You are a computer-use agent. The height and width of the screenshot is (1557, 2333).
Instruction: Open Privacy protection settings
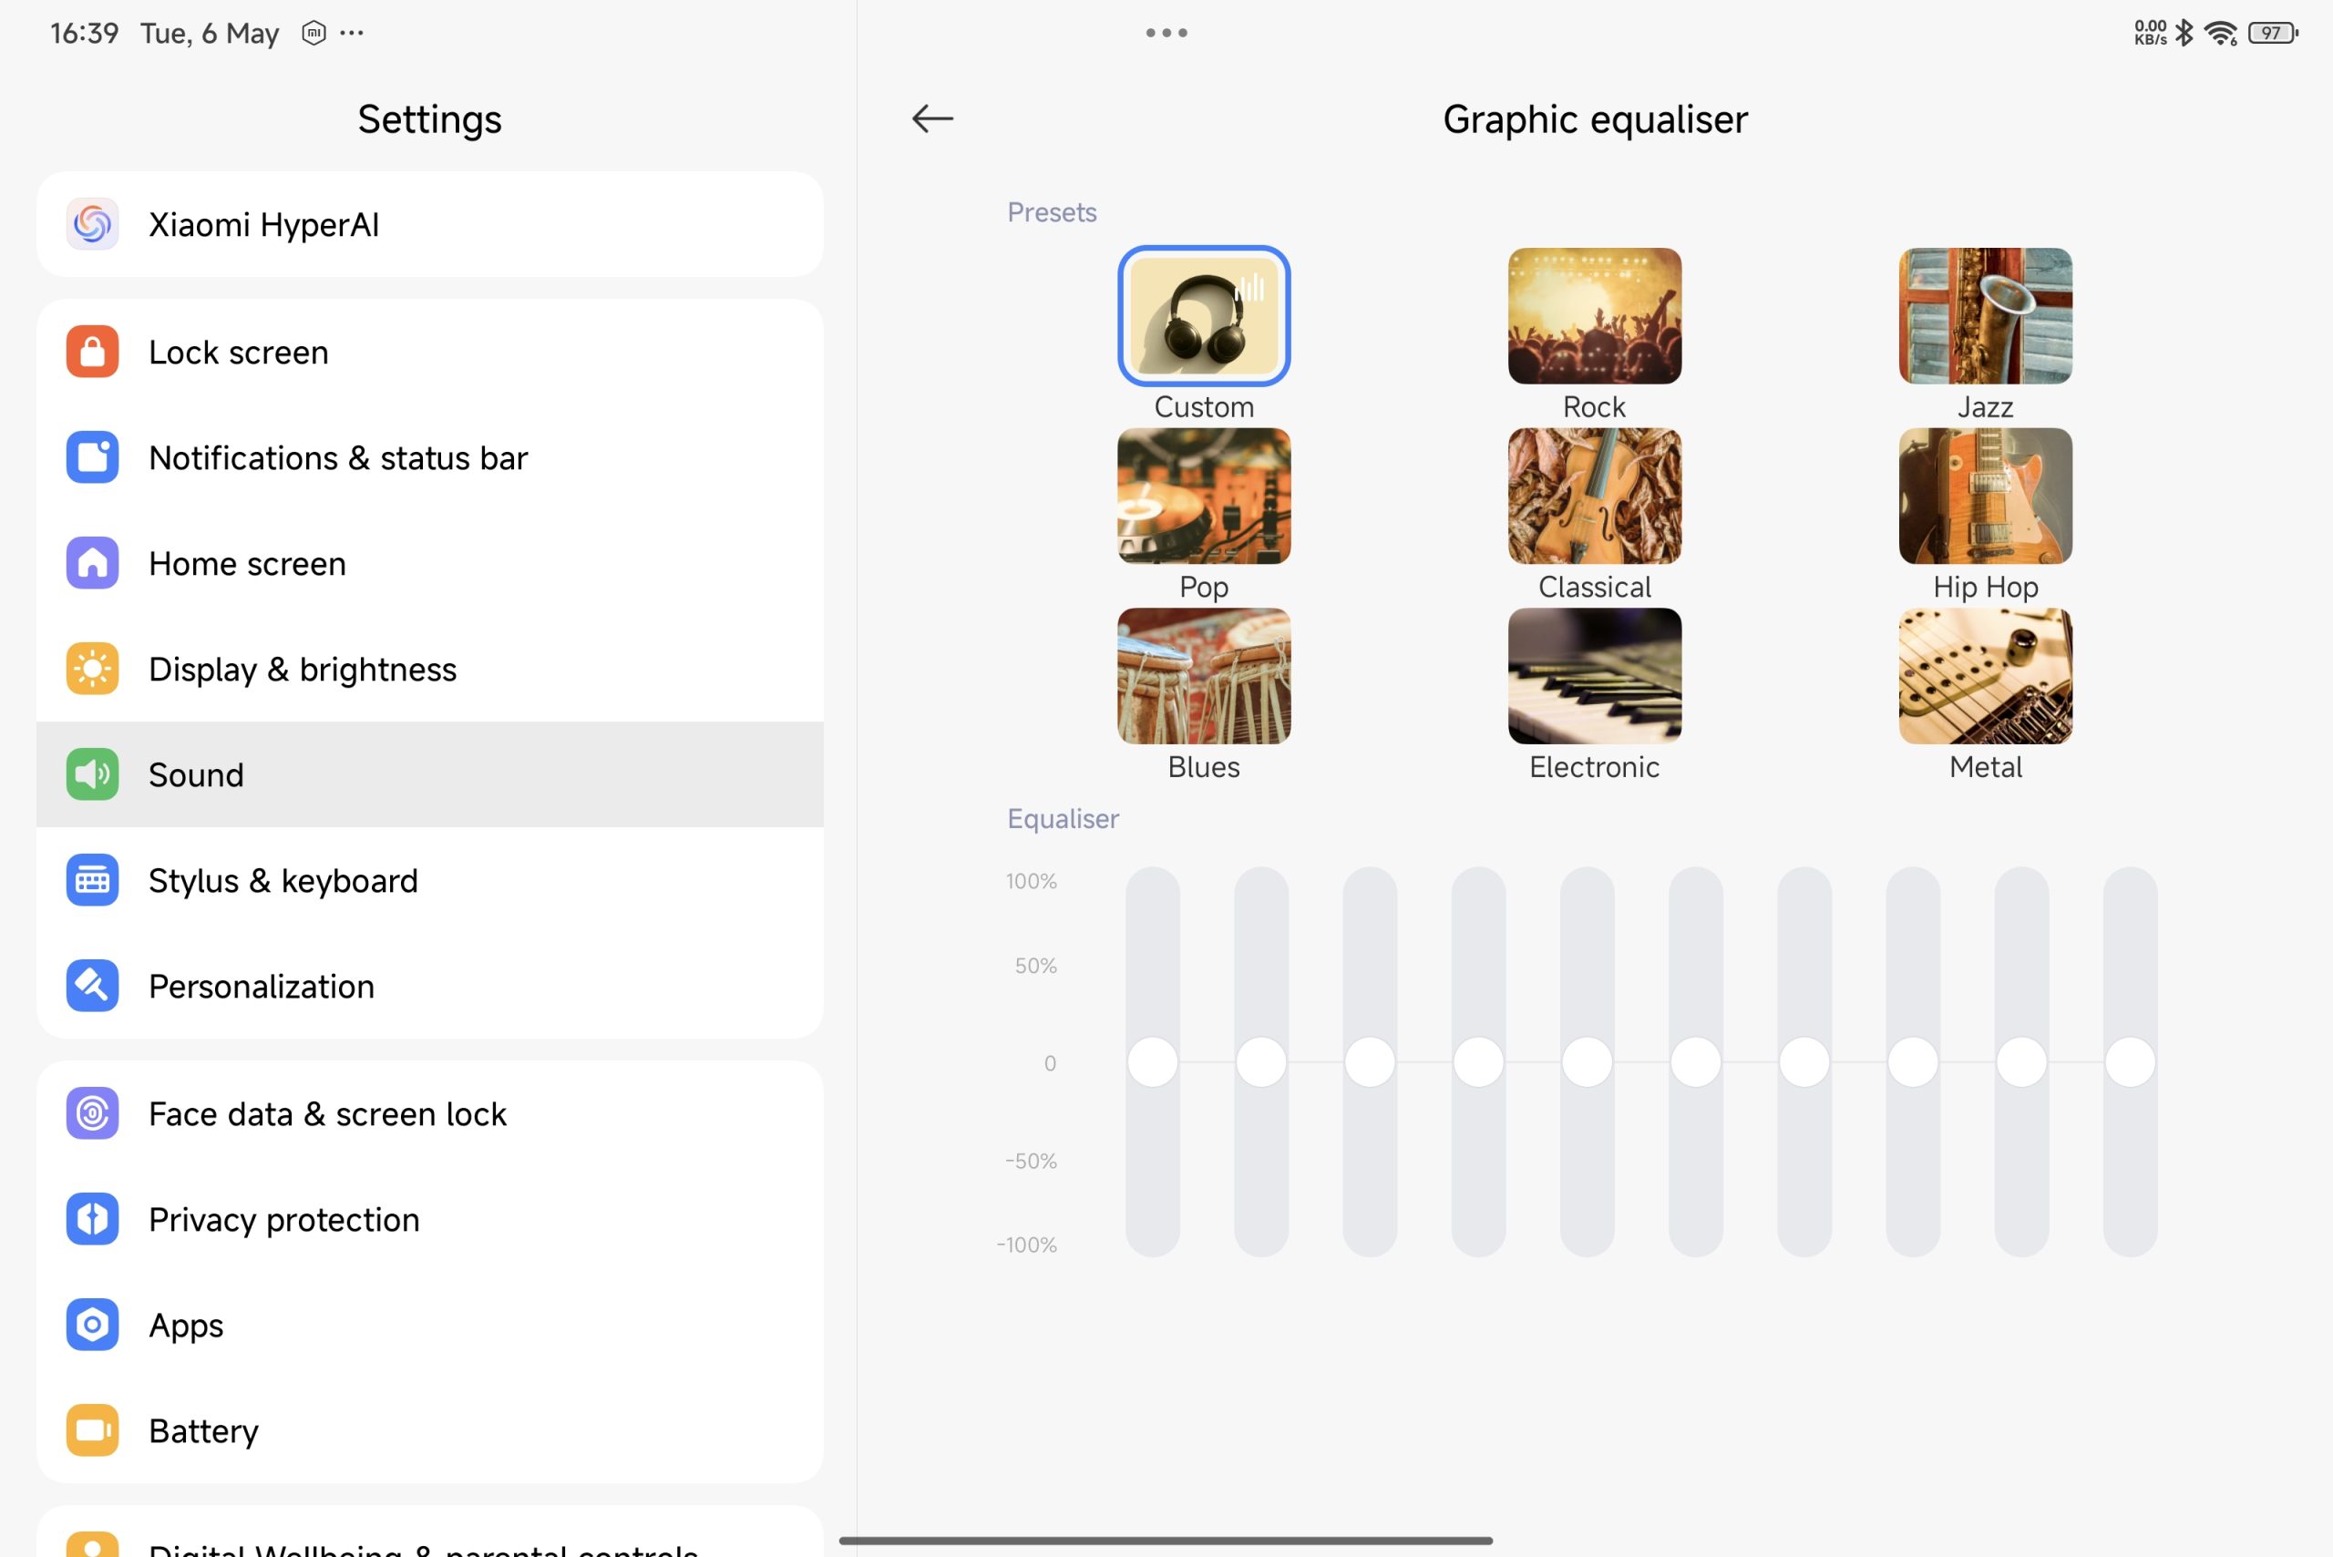click(284, 1219)
